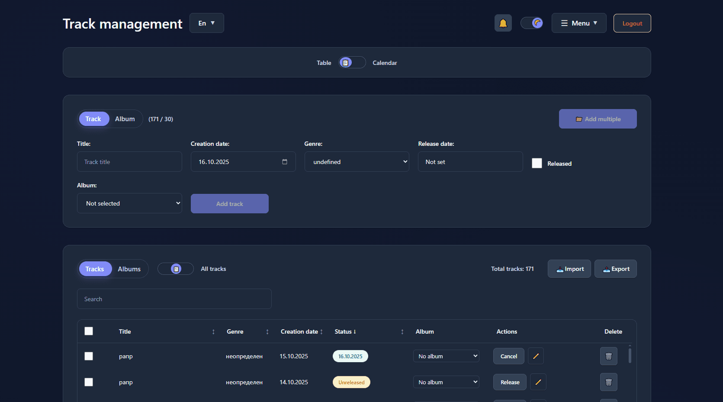
Task: Open the Genre dropdown
Action: click(357, 162)
